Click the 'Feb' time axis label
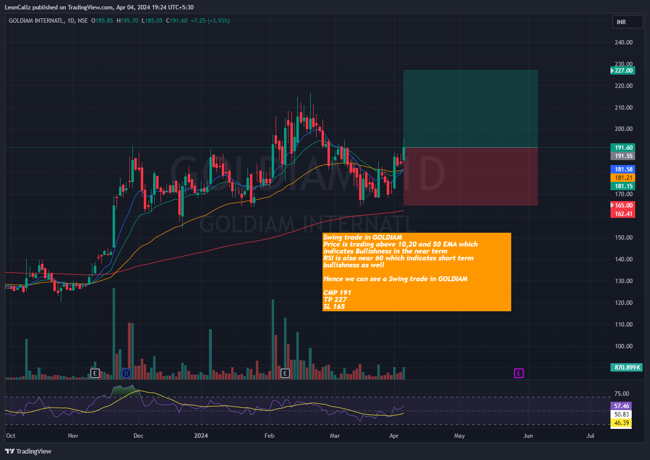 click(x=269, y=436)
